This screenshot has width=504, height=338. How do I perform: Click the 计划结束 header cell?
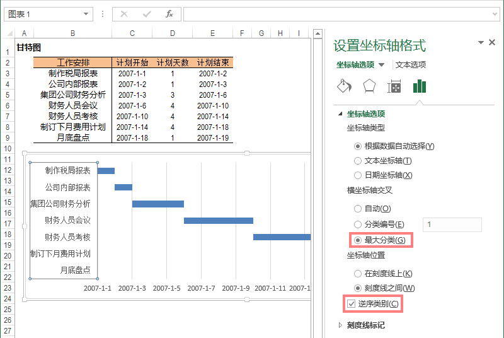213,62
